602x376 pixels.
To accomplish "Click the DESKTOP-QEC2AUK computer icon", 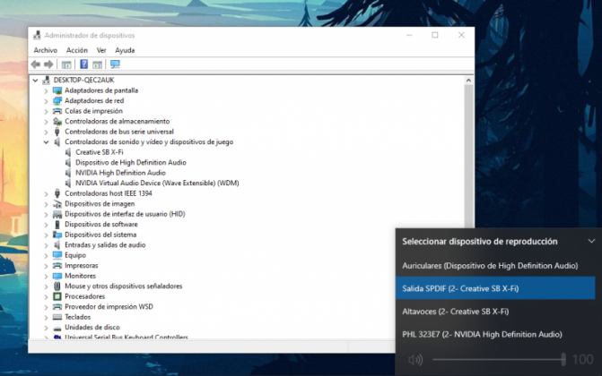I will tap(47, 80).
